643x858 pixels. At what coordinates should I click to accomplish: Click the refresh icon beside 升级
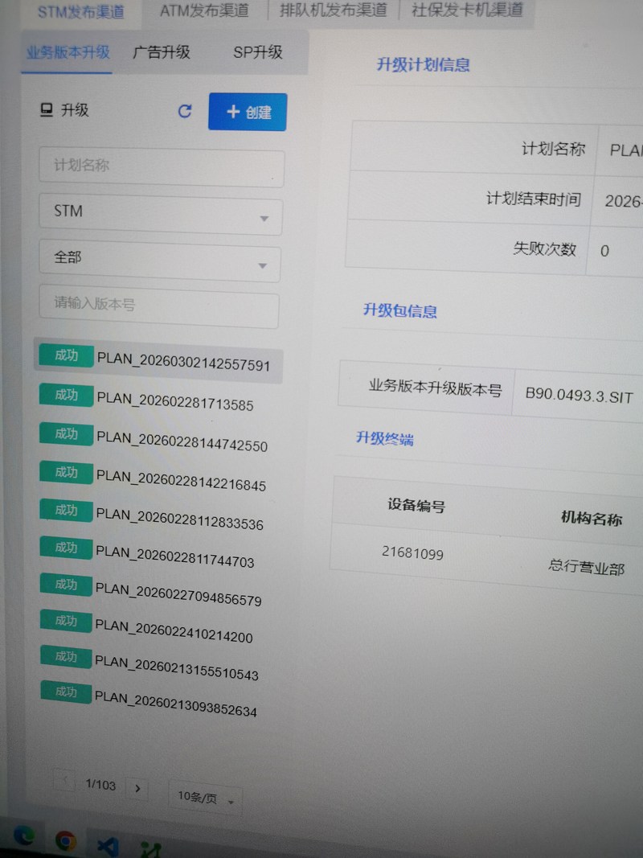[x=185, y=111]
